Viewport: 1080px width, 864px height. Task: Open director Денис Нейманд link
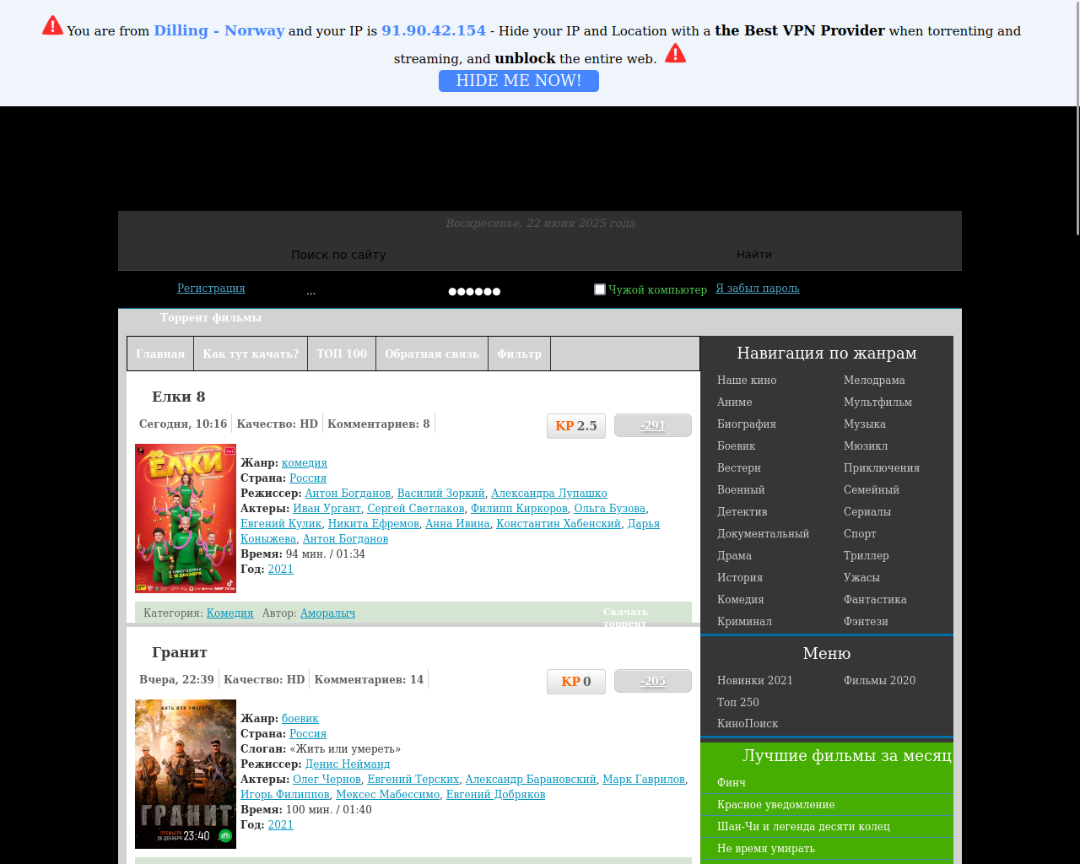click(348, 764)
